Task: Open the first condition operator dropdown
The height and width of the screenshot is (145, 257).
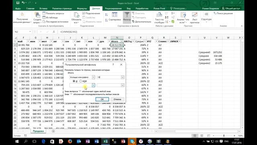Action: tap(93, 77)
